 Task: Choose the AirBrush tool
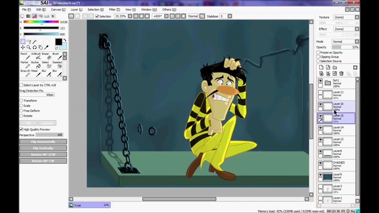(36, 56)
